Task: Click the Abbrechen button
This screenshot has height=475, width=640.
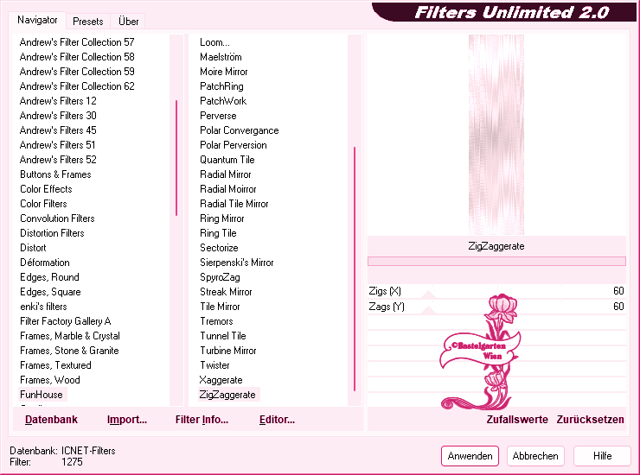Action: point(535,456)
